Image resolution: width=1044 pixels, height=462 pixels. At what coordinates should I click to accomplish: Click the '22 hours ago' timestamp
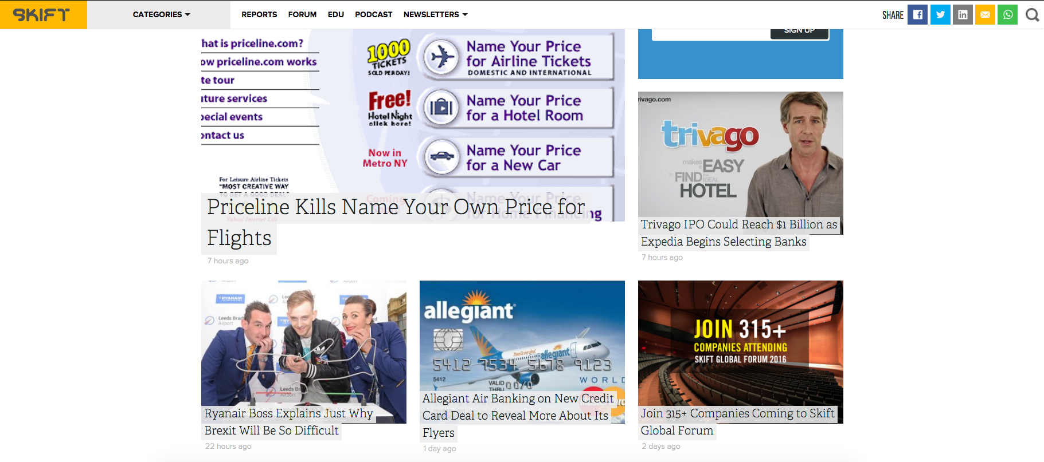click(228, 447)
